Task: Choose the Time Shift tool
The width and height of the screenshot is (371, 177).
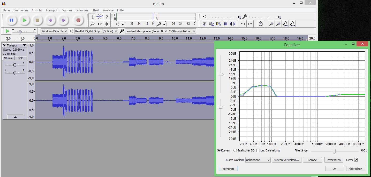Action: pos(100,24)
